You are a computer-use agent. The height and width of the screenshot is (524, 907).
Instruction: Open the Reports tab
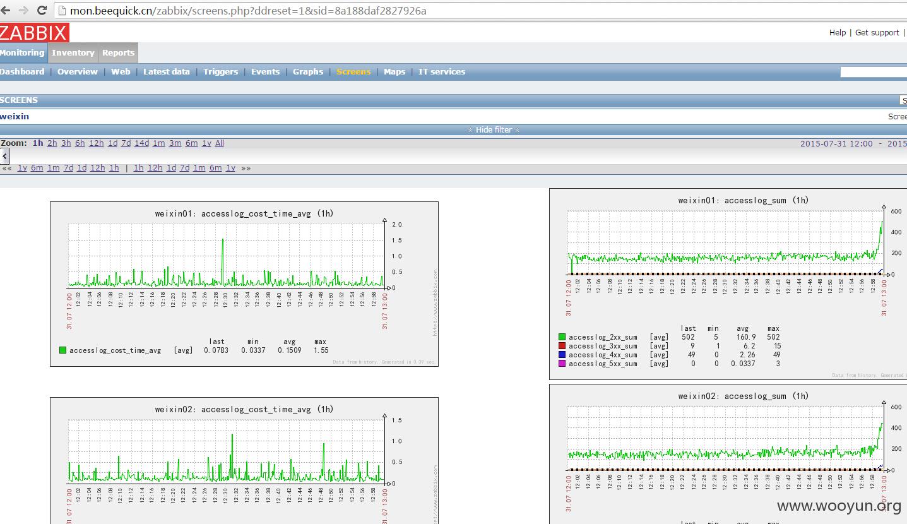click(x=119, y=53)
